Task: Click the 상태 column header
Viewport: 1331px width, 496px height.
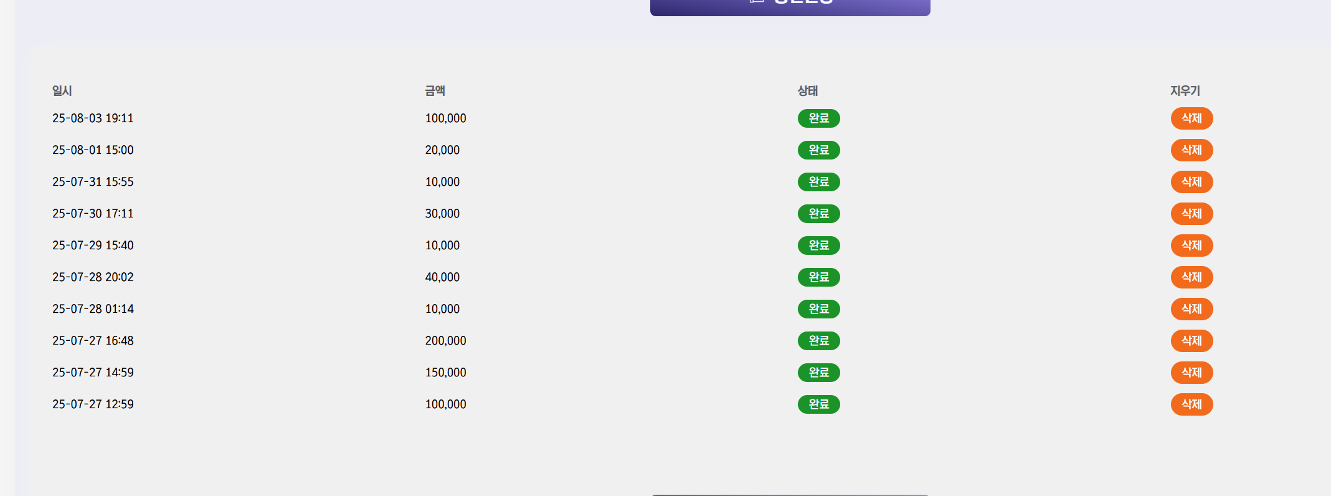Action: click(807, 91)
